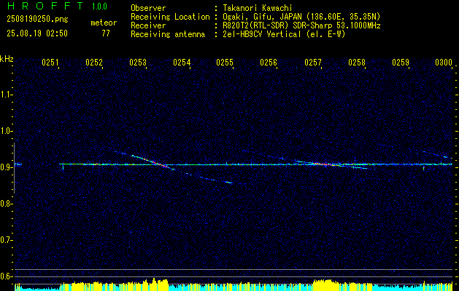Click the Observer label

pos(148,8)
